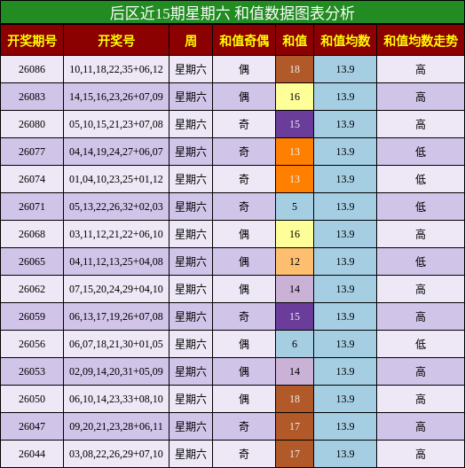Click draw numbers '06,07,18,21,30+01,05'

116,344
